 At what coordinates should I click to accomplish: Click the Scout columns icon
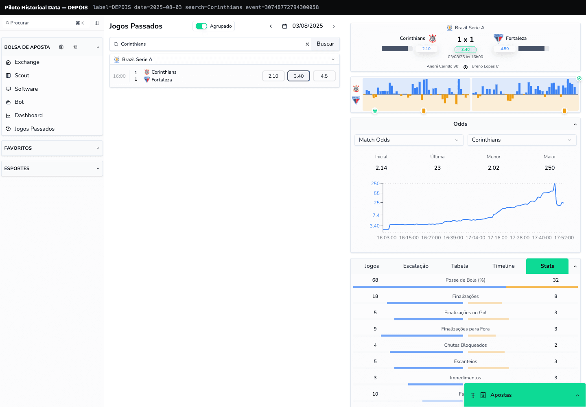[8, 76]
